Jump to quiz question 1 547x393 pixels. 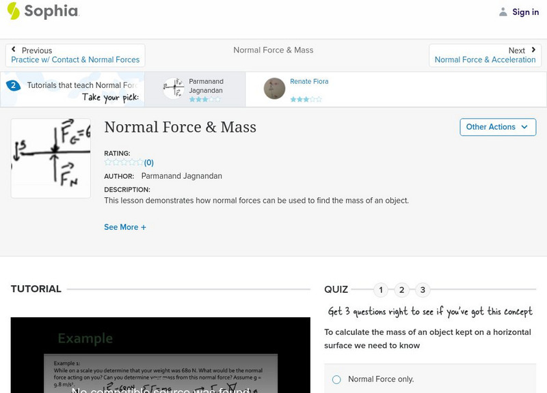[x=381, y=290]
